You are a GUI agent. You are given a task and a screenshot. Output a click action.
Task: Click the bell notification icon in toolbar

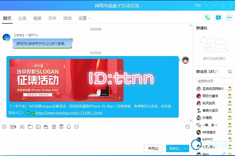click(69, 127)
